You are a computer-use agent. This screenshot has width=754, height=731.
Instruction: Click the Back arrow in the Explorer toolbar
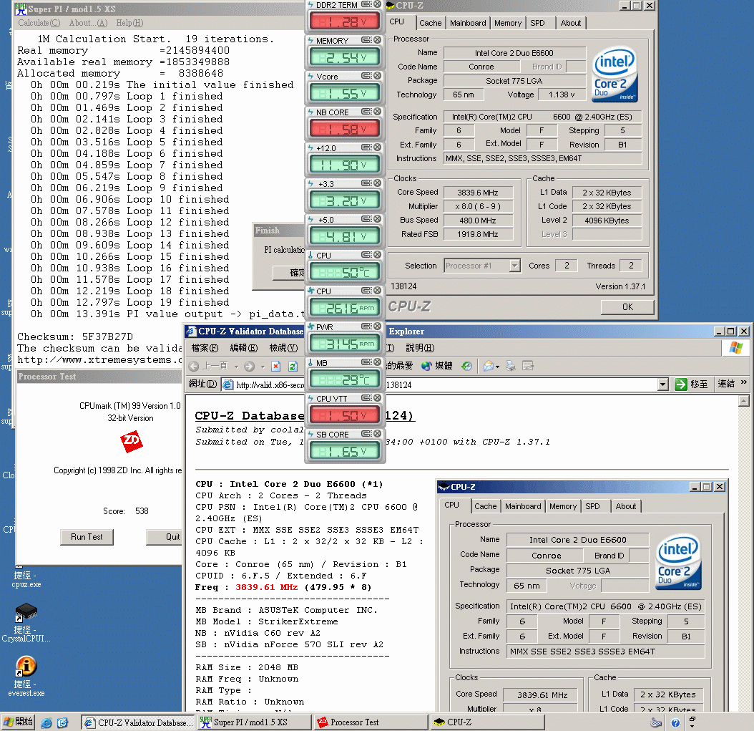tap(194, 367)
